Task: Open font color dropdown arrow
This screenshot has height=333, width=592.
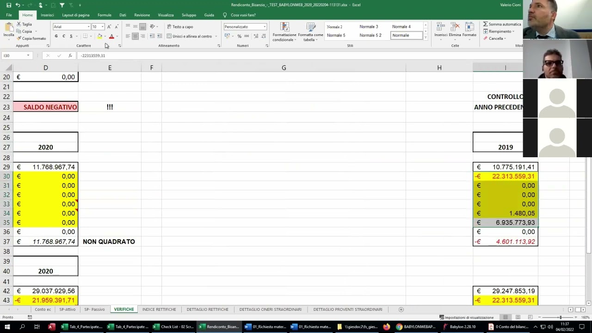Action: 117,36
